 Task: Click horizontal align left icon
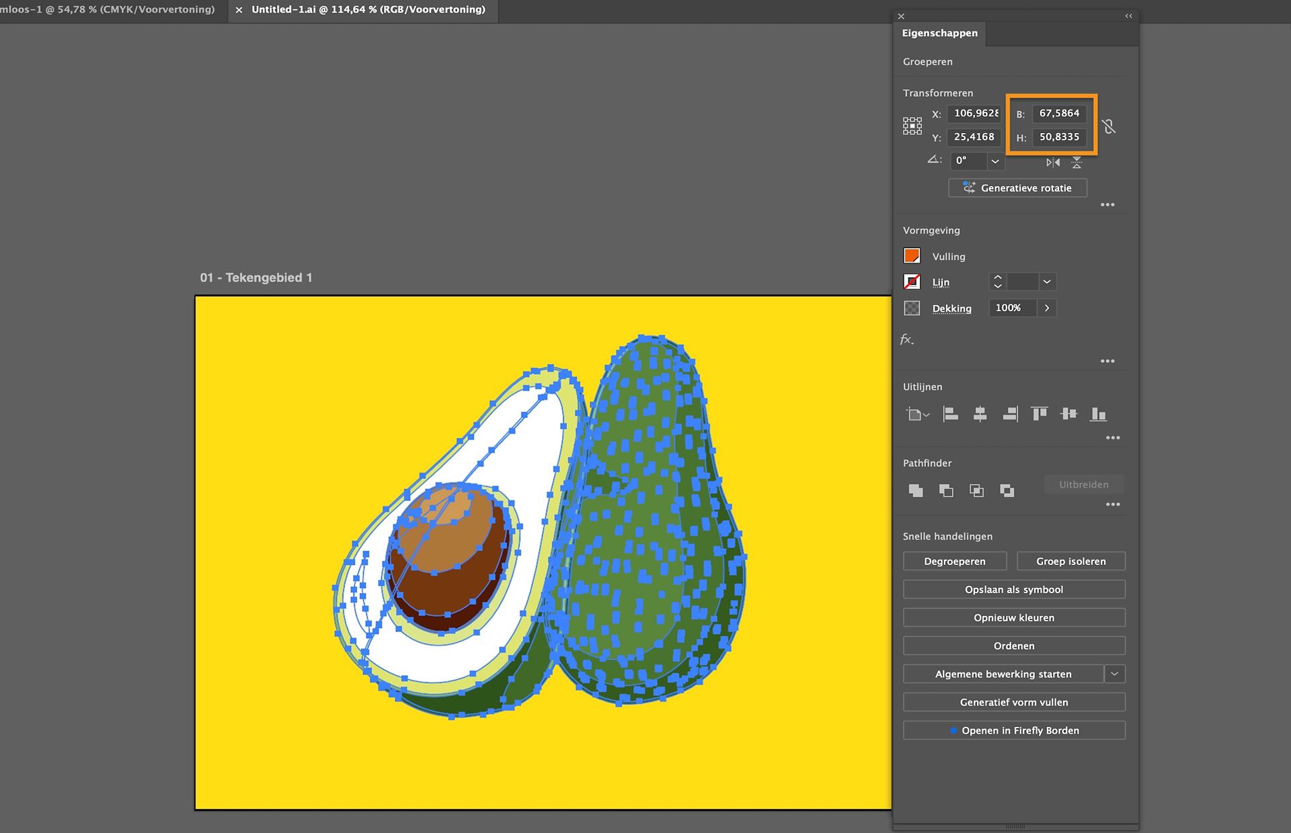pos(950,414)
